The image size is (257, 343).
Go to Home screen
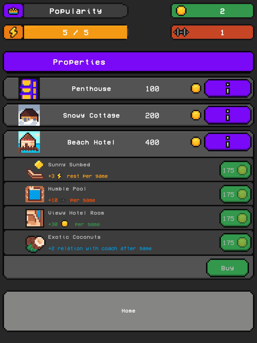(x=128, y=311)
